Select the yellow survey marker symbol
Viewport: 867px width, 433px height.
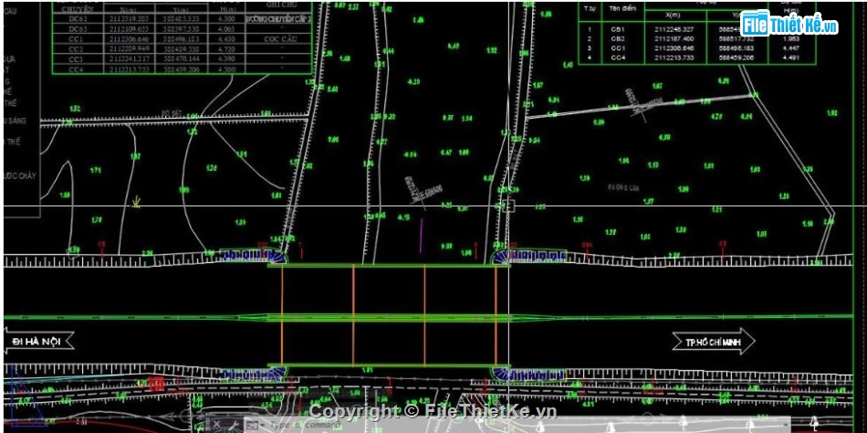[x=136, y=202]
